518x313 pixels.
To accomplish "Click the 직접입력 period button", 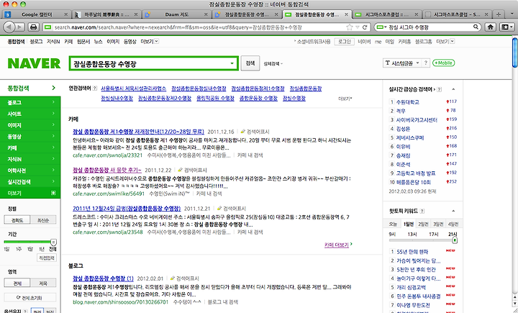I will click(x=47, y=258).
